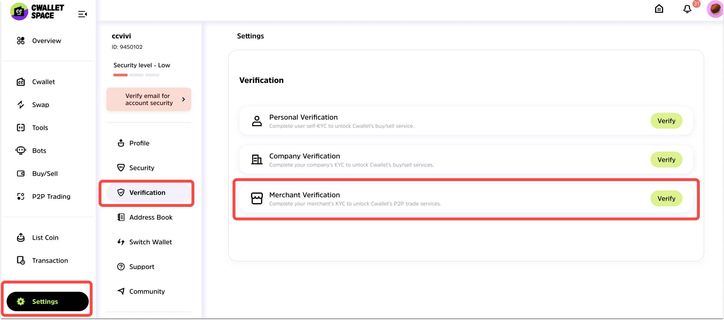Open the Community link
The width and height of the screenshot is (724, 320).
[x=147, y=291]
